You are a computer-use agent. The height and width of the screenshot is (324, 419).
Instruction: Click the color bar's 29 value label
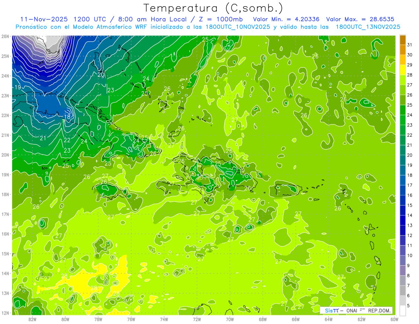tap(410, 65)
